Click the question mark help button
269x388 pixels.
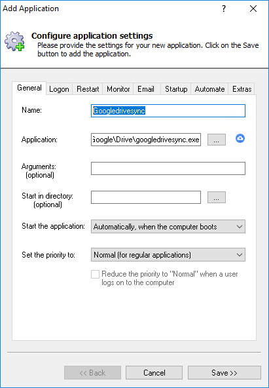tap(224, 9)
